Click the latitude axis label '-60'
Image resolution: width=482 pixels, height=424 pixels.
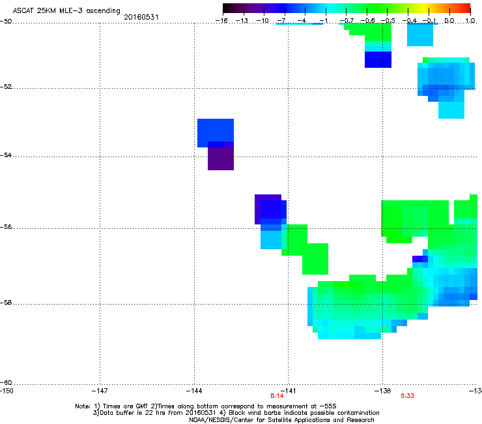(x=6, y=382)
